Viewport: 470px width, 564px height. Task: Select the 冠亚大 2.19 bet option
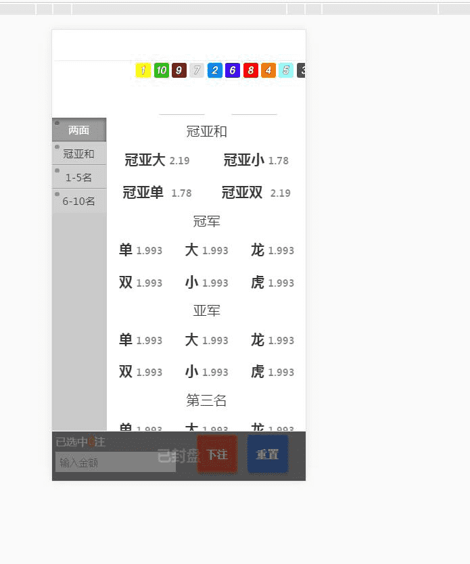click(x=157, y=160)
